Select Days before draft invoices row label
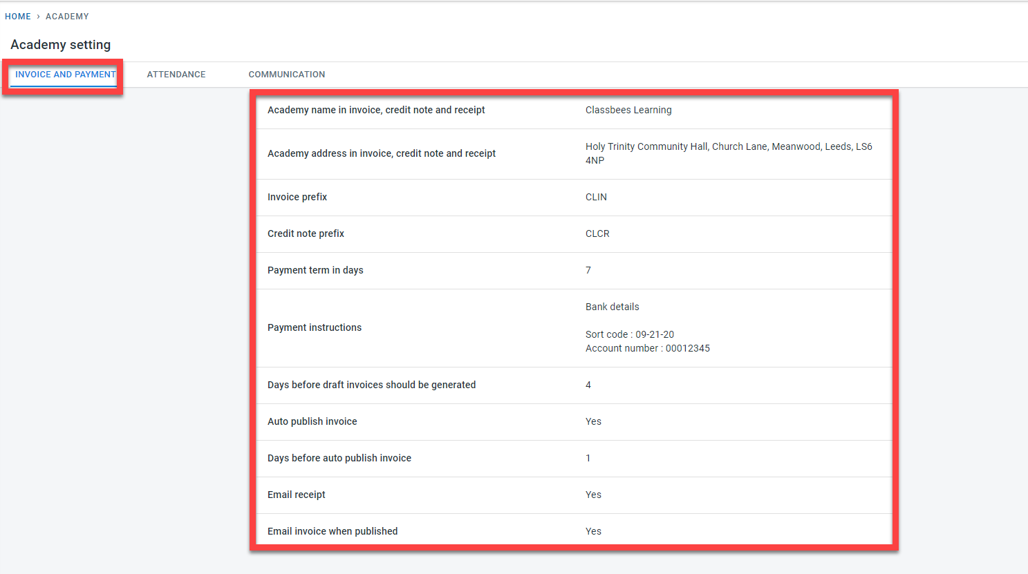Image resolution: width=1028 pixels, height=574 pixels. [x=371, y=385]
